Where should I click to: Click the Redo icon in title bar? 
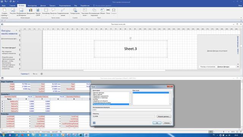click(10, 1)
